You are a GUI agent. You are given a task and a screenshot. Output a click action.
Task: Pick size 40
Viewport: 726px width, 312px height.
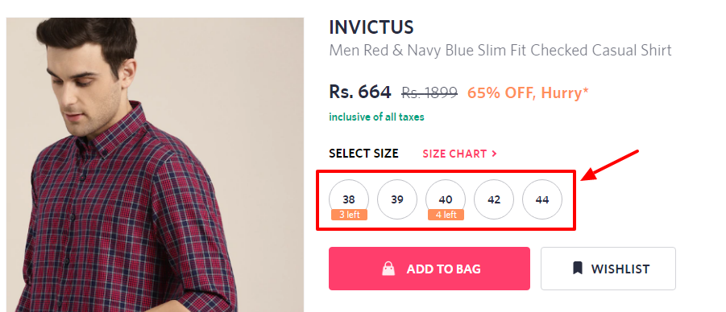pyautogui.click(x=446, y=199)
